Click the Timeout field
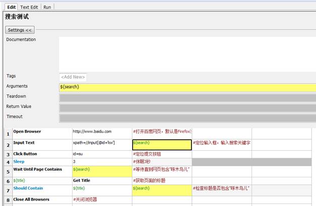This screenshot has height=206, width=316. coord(187,118)
